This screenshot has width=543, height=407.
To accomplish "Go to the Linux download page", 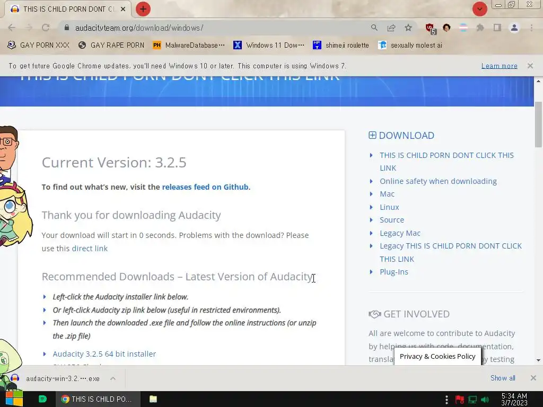I will [x=389, y=207].
